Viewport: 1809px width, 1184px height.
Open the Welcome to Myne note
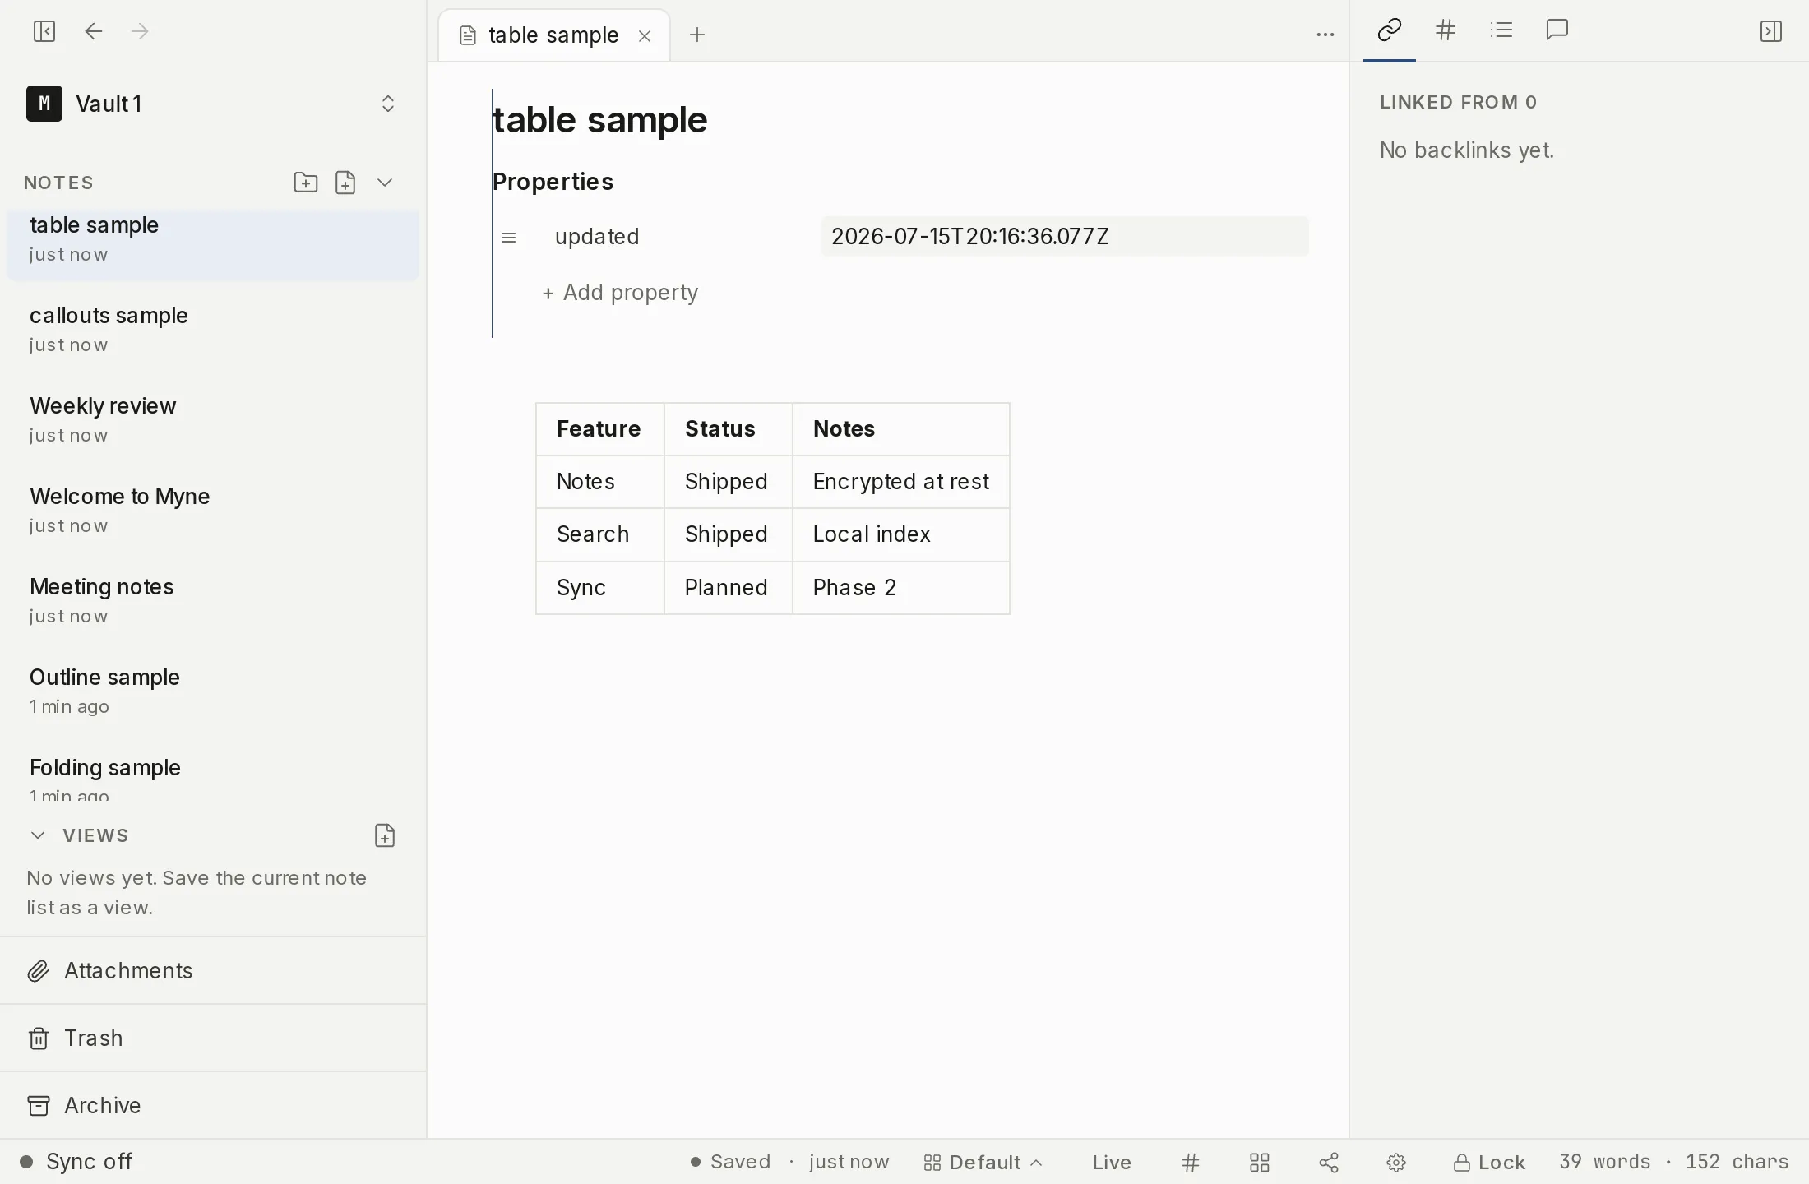click(x=213, y=510)
